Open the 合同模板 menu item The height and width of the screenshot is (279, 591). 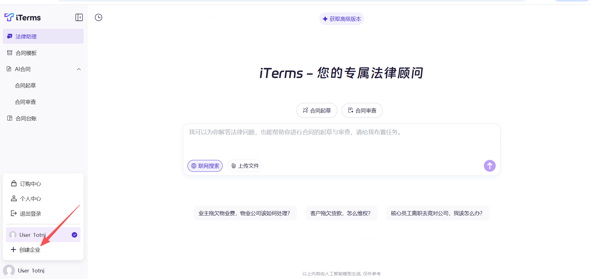point(43,53)
